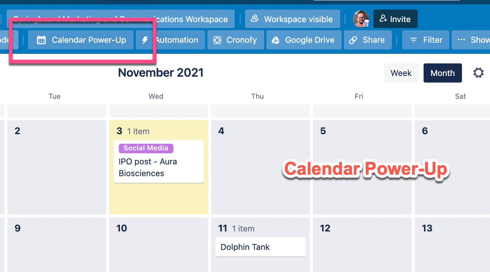This screenshot has height=272, width=490.
Task: Open the Automation lightning bolt menu
Action: tap(170, 40)
